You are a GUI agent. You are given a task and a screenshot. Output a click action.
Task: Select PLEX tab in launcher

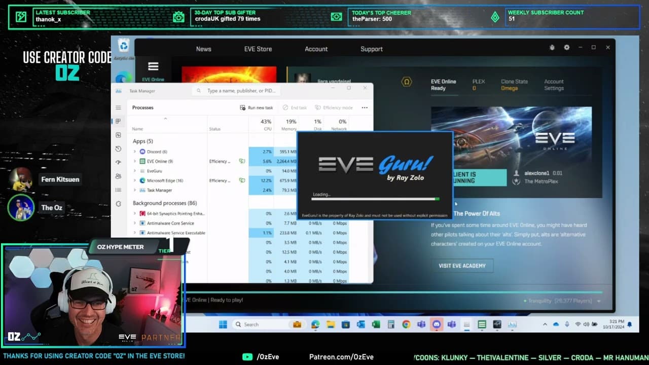tap(479, 85)
